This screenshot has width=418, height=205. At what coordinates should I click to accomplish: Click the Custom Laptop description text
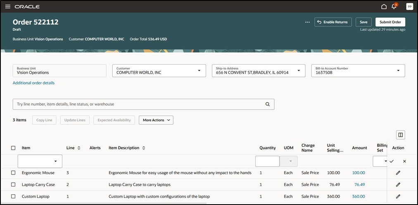(x=159, y=196)
